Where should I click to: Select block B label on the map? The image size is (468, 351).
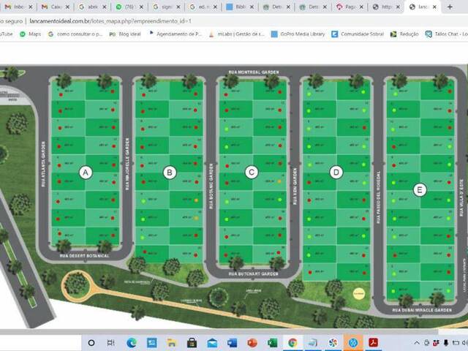pyautogui.click(x=170, y=173)
